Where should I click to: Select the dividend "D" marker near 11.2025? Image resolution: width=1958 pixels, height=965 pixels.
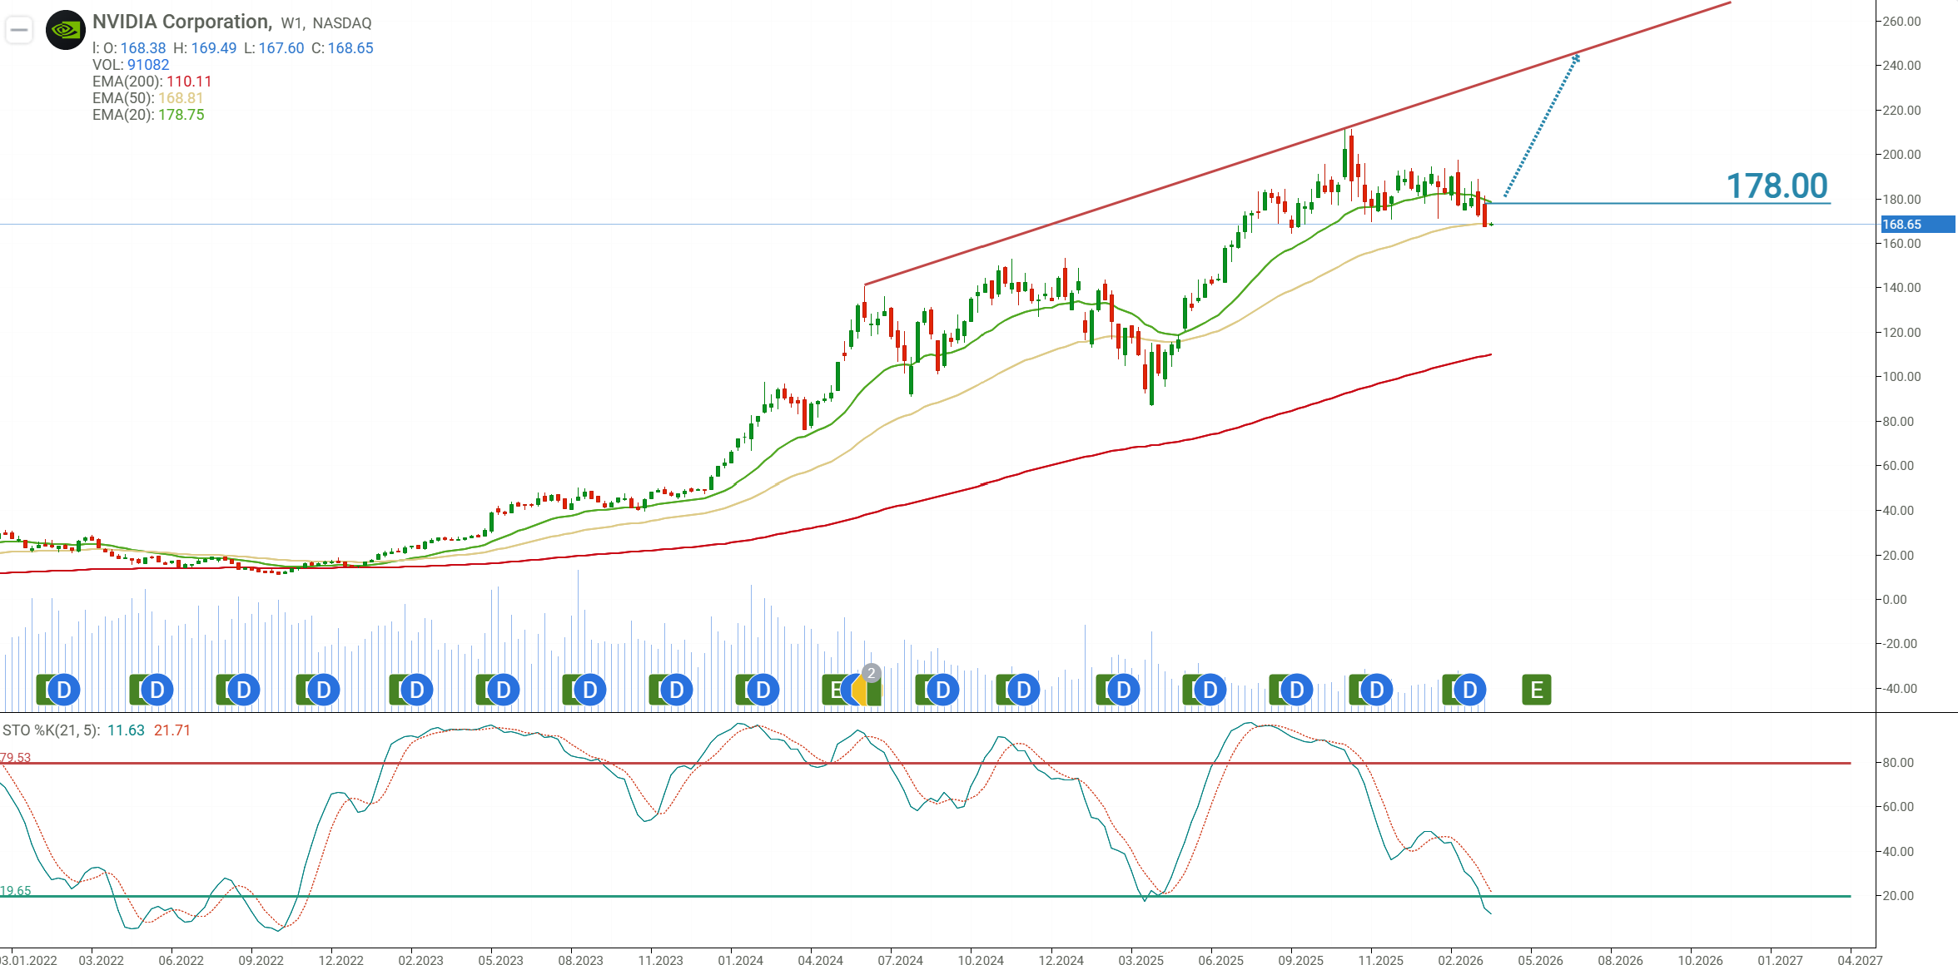point(1379,690)
